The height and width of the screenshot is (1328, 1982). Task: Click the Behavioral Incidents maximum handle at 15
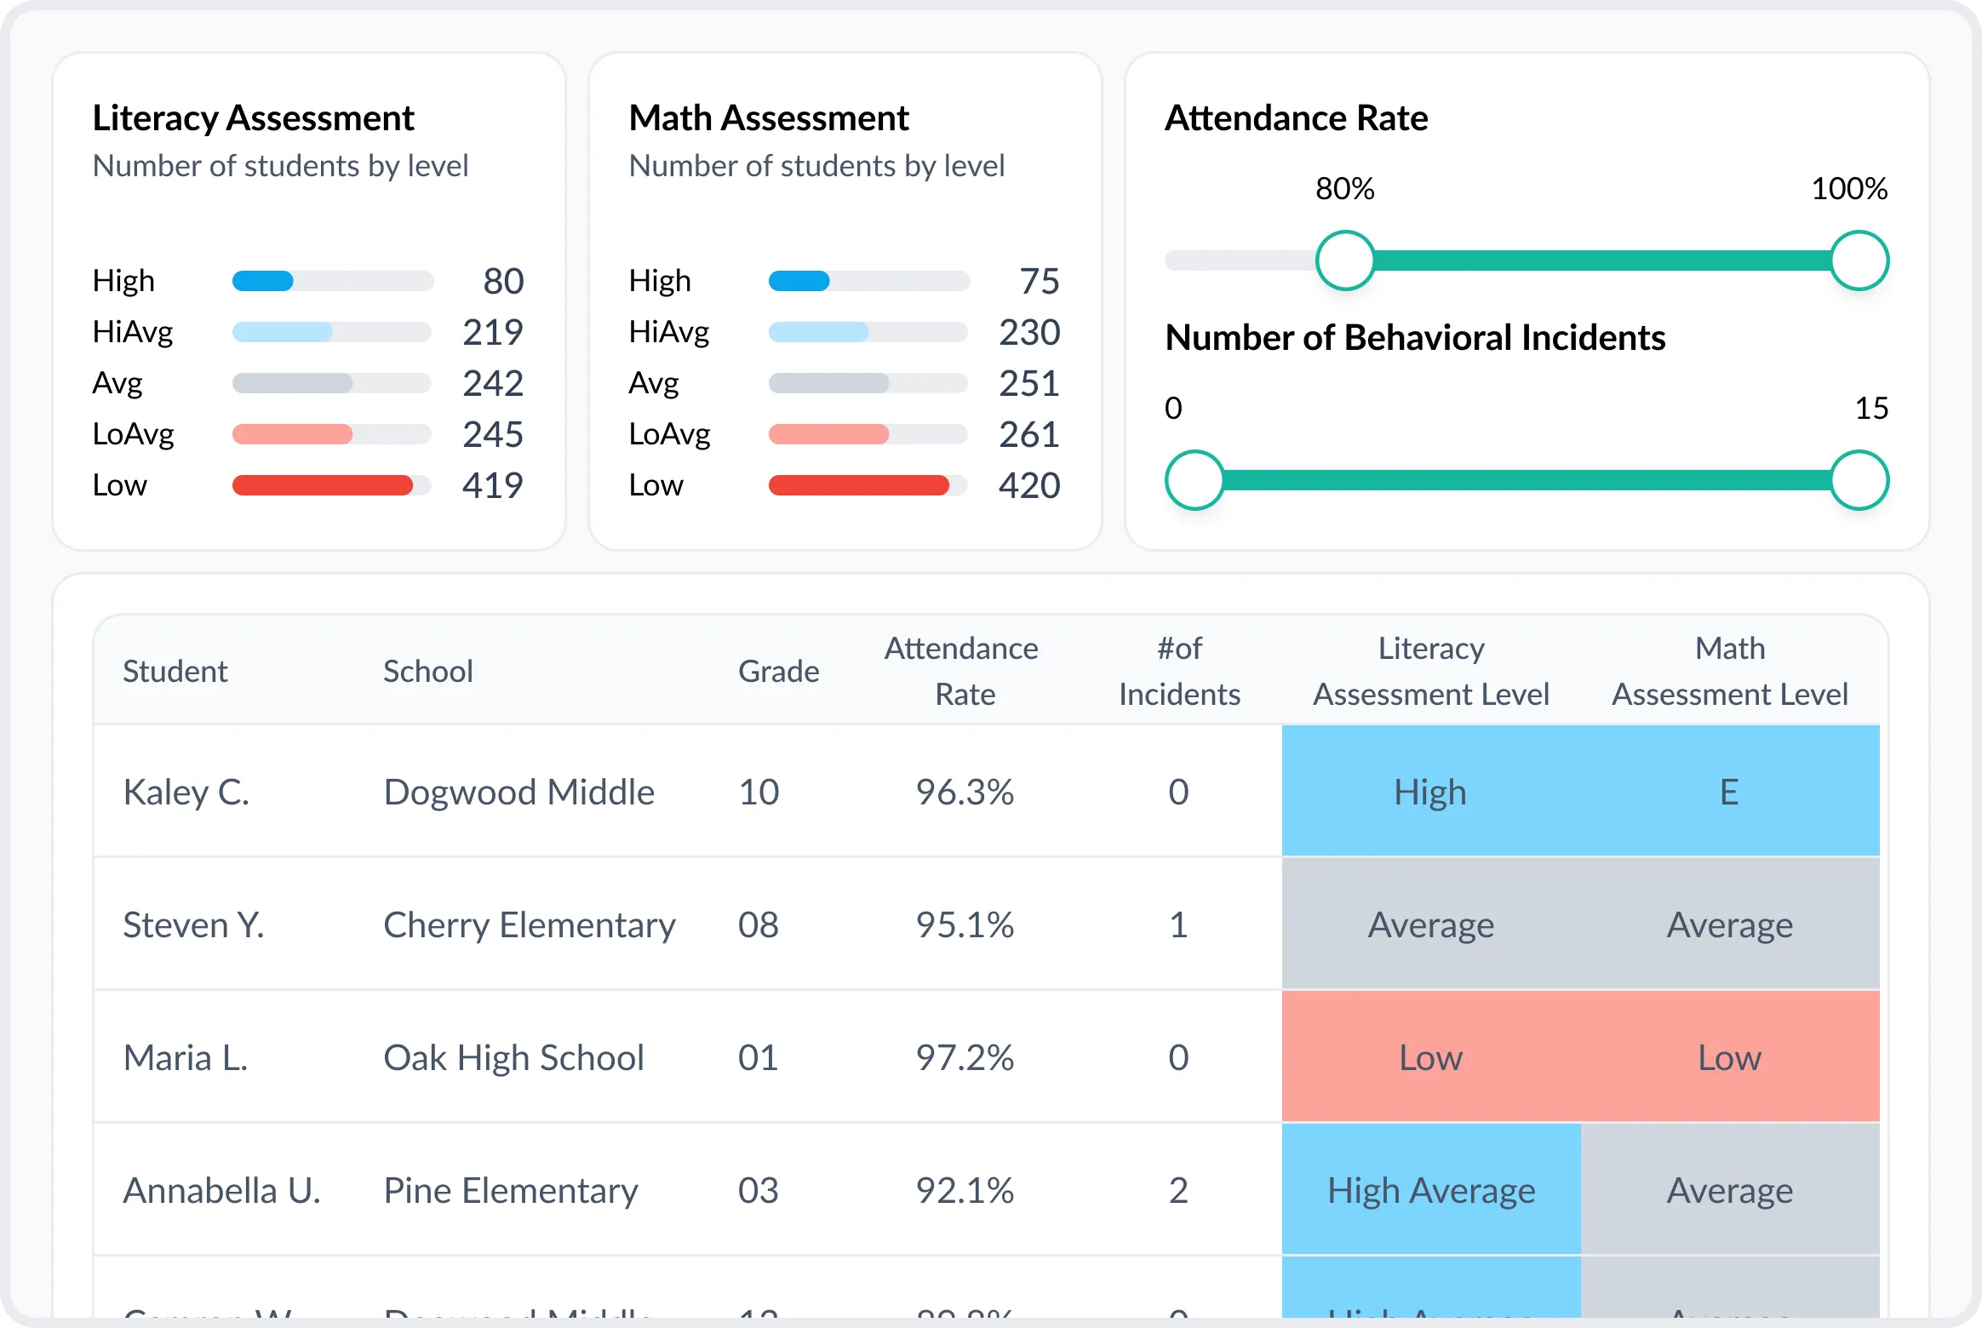click(1859, 480)
